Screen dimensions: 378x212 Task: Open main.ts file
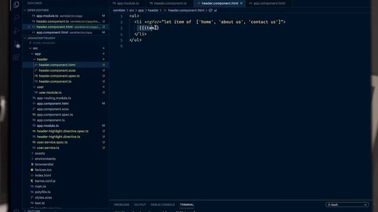point(40,187)
